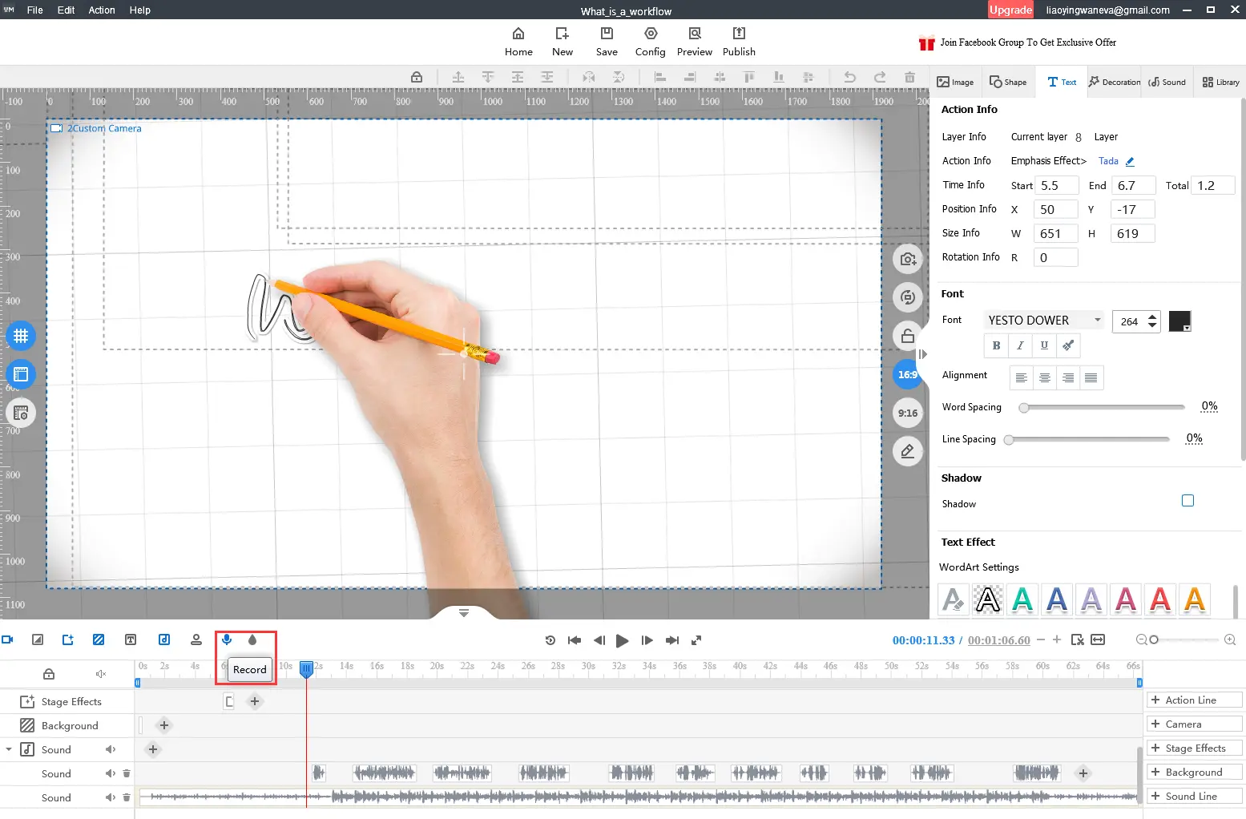Image resolution: width=1246 pixels, height=819 pixels.
Task: Click the red Upgrade button
Action: click(x=1010, y=10)
